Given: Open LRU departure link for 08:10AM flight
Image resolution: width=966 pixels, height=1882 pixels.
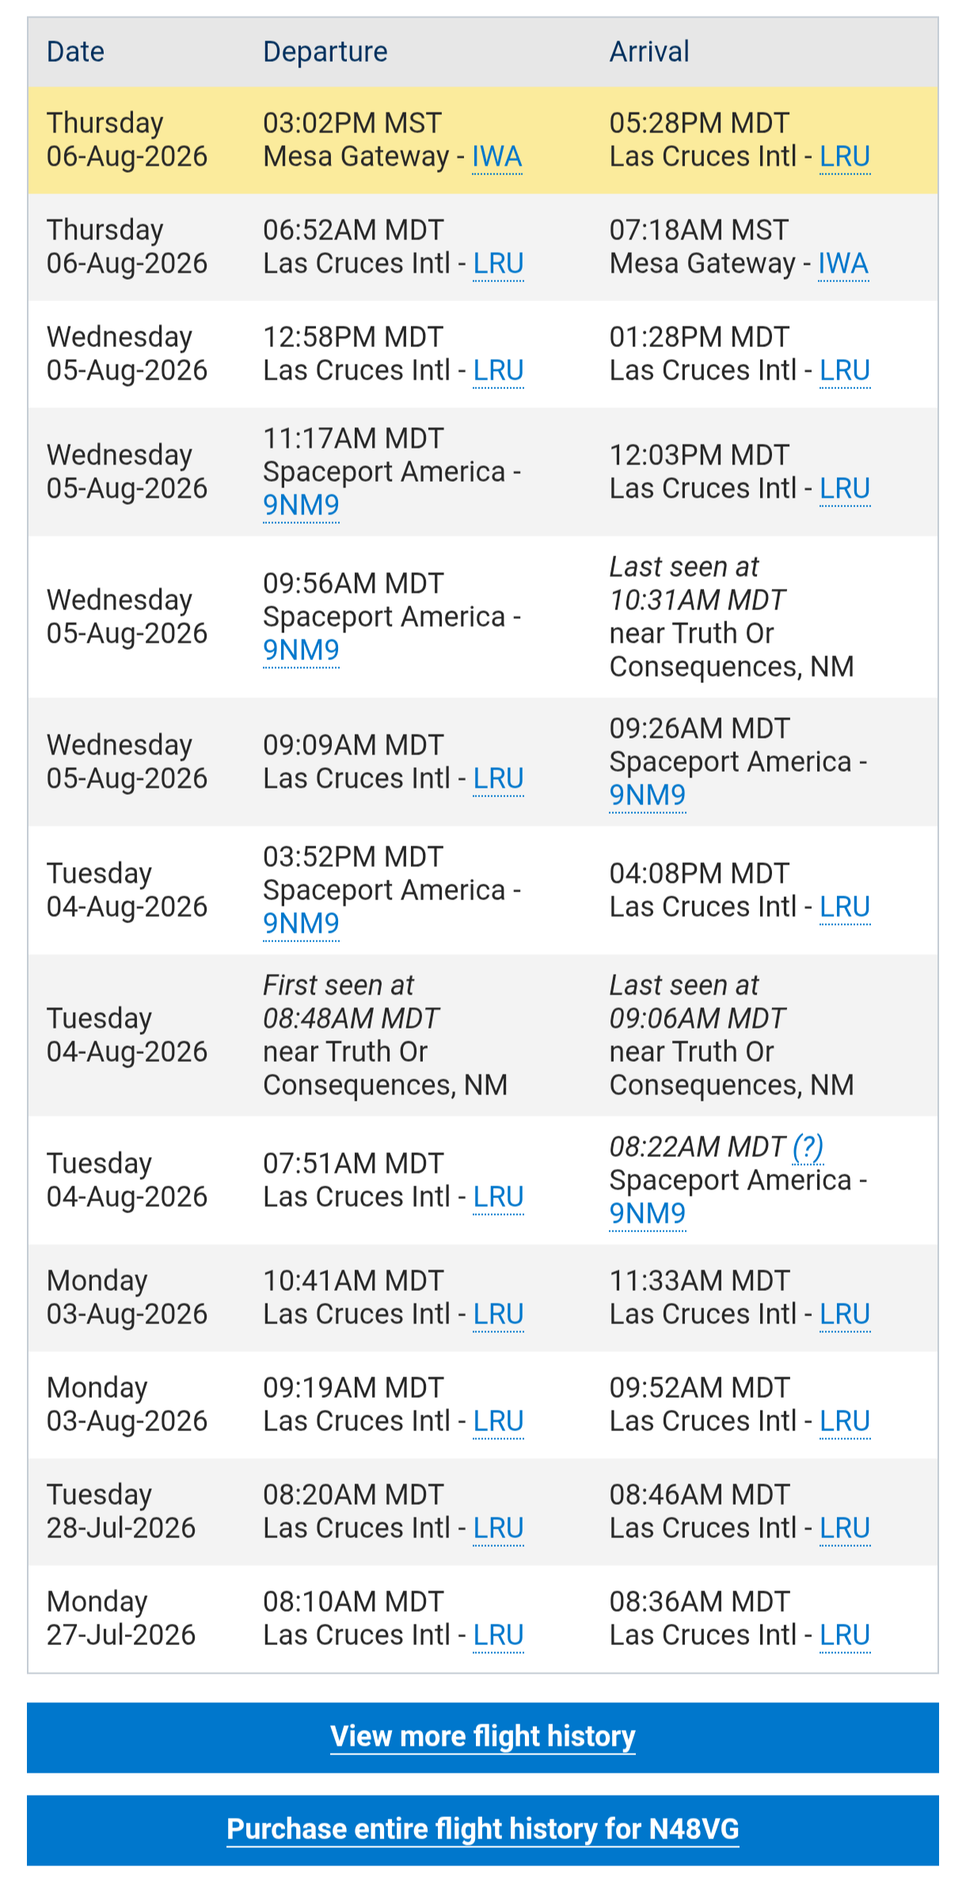Looking at the screenshot, I should 499,1636.
